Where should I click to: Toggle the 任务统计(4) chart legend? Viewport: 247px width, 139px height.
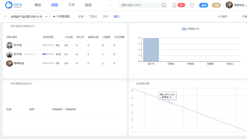tap(190, 29)
